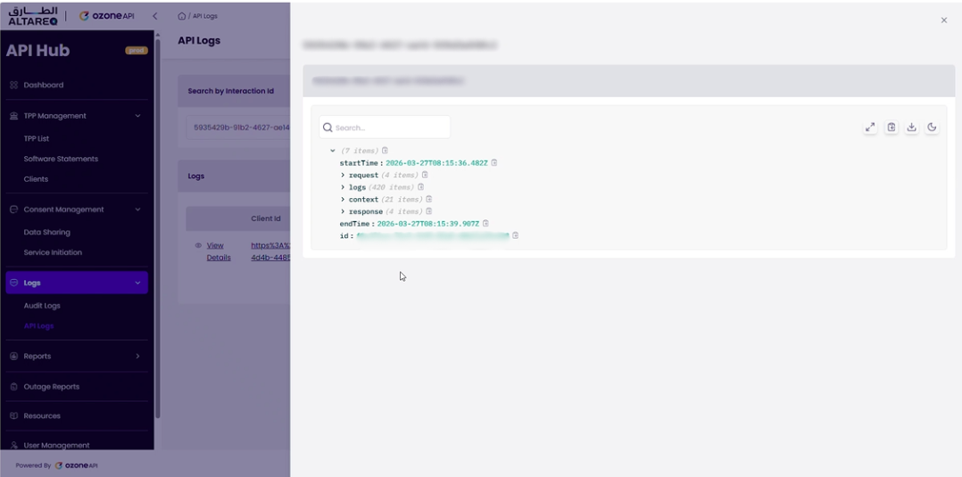Image resolution: width=962 pixels, height=477 pixels.
Task: Copy the logs array
Action: (x=420, y=187)
